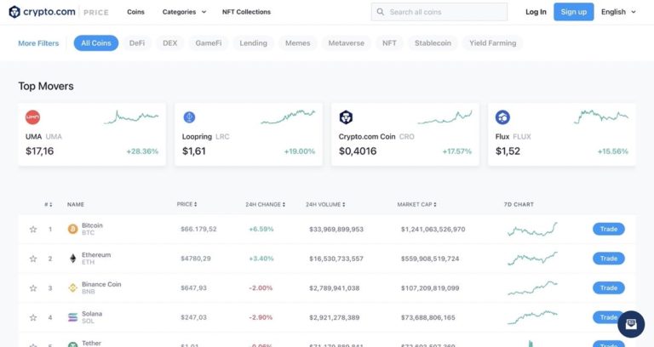Open Binance Coin 7D chart sparkline
The width and height of the screenshot is (654, 347).
[532, 287]
